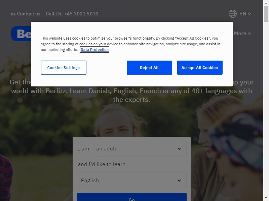
Task: Click scrollbar down arrow
Action: click(266, 198)
